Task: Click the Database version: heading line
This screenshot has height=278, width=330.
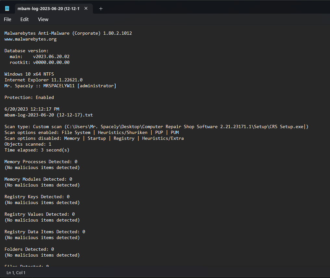Action: click(x=27, y=51)
